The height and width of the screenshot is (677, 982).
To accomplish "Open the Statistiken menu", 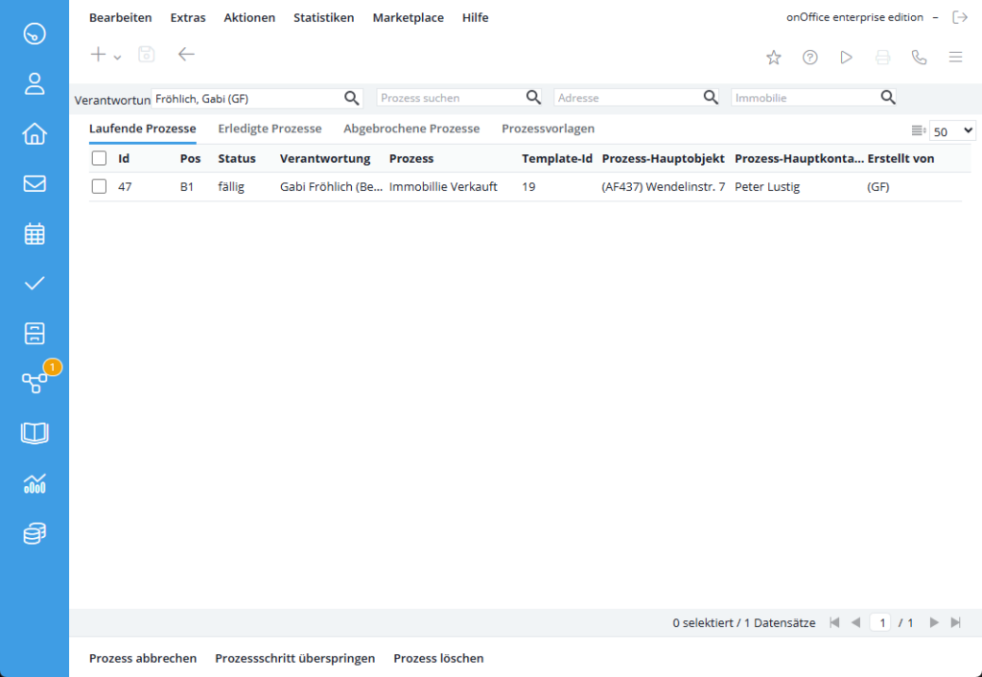I will (324, 17).
